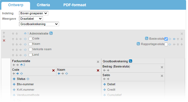The image size is (188, 102).
Task: Click the Credit field label
Action: [x=111, y=90]
